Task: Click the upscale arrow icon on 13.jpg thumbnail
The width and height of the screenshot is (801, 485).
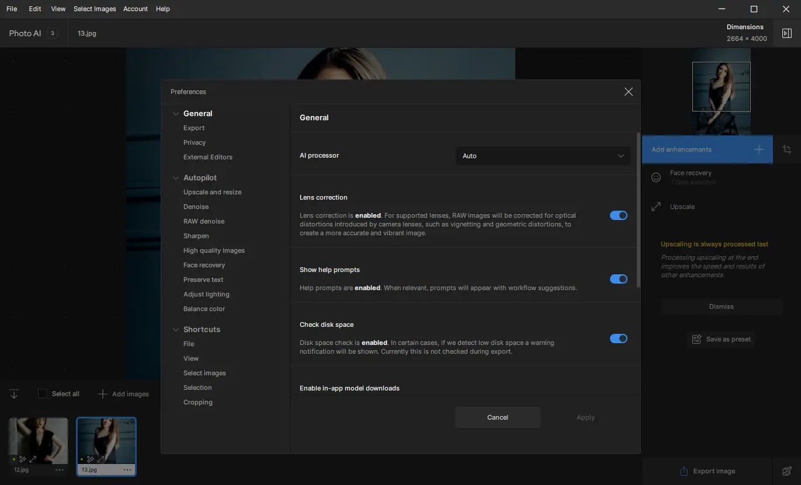Action: [100, 459]
